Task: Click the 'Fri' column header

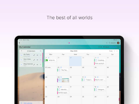Action: 100,54
